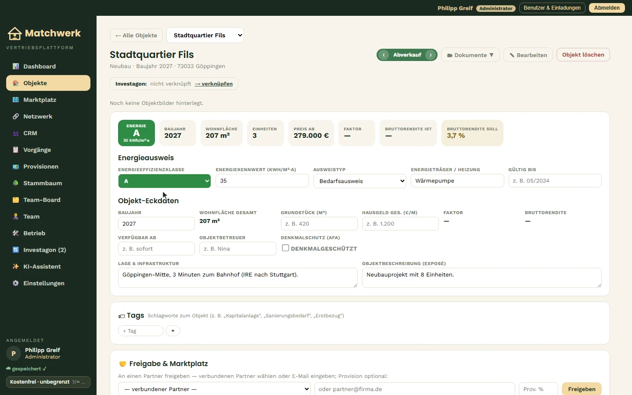Open Benutzer & Einladungen
The height and width of the screenshot is (395, 632).
[552, 8]
